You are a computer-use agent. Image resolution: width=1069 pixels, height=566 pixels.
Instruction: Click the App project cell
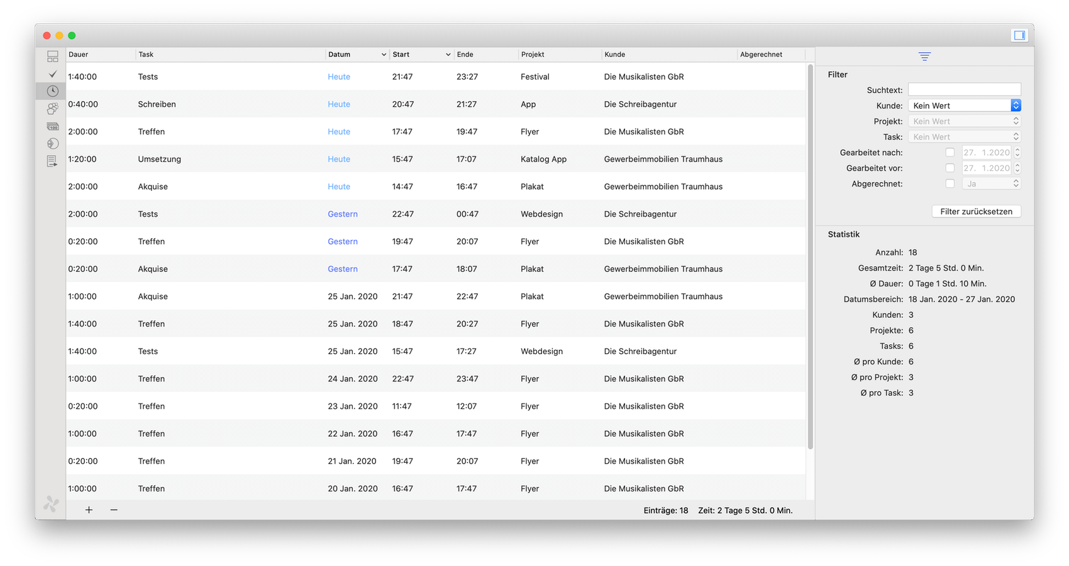(x=528, y=104)
